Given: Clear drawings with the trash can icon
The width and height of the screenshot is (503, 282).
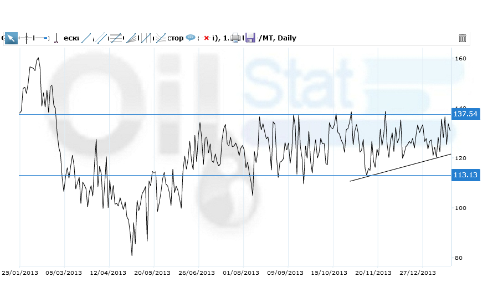Looking at the screenshot, I should tap(463, 38).
